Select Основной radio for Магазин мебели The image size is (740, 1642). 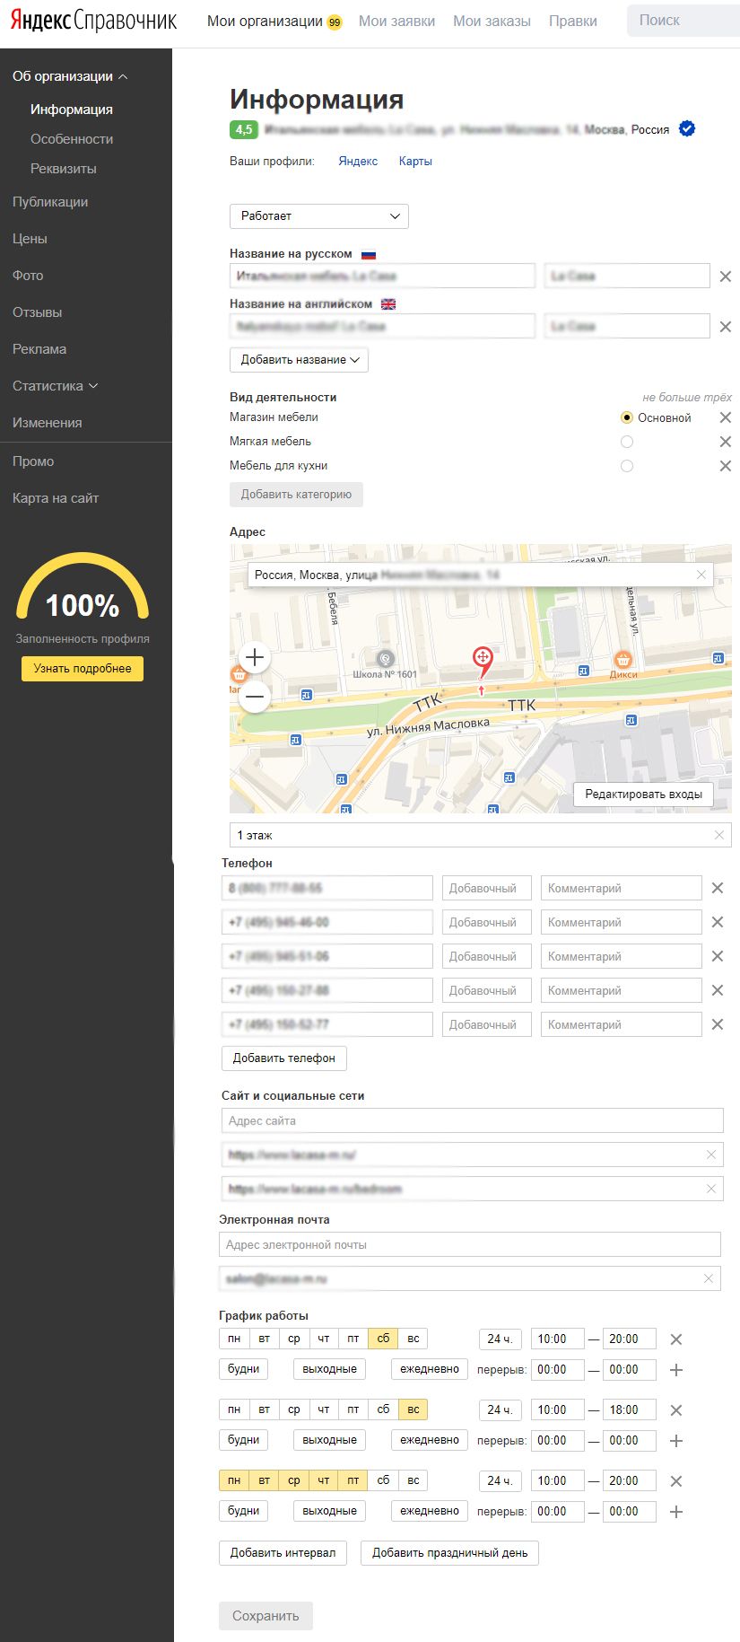627,417
